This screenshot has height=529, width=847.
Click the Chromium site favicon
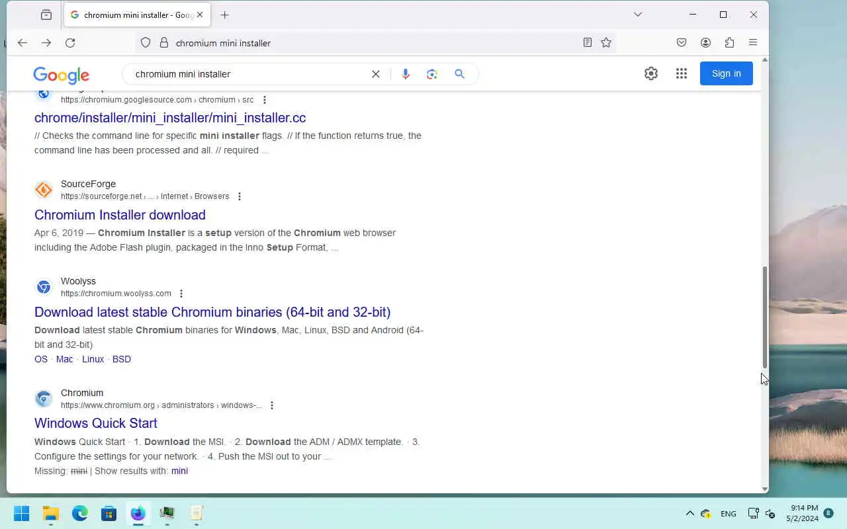tap(44, 399)
